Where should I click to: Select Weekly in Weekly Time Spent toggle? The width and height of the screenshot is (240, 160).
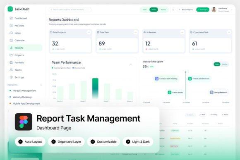[x=217, y=64]
